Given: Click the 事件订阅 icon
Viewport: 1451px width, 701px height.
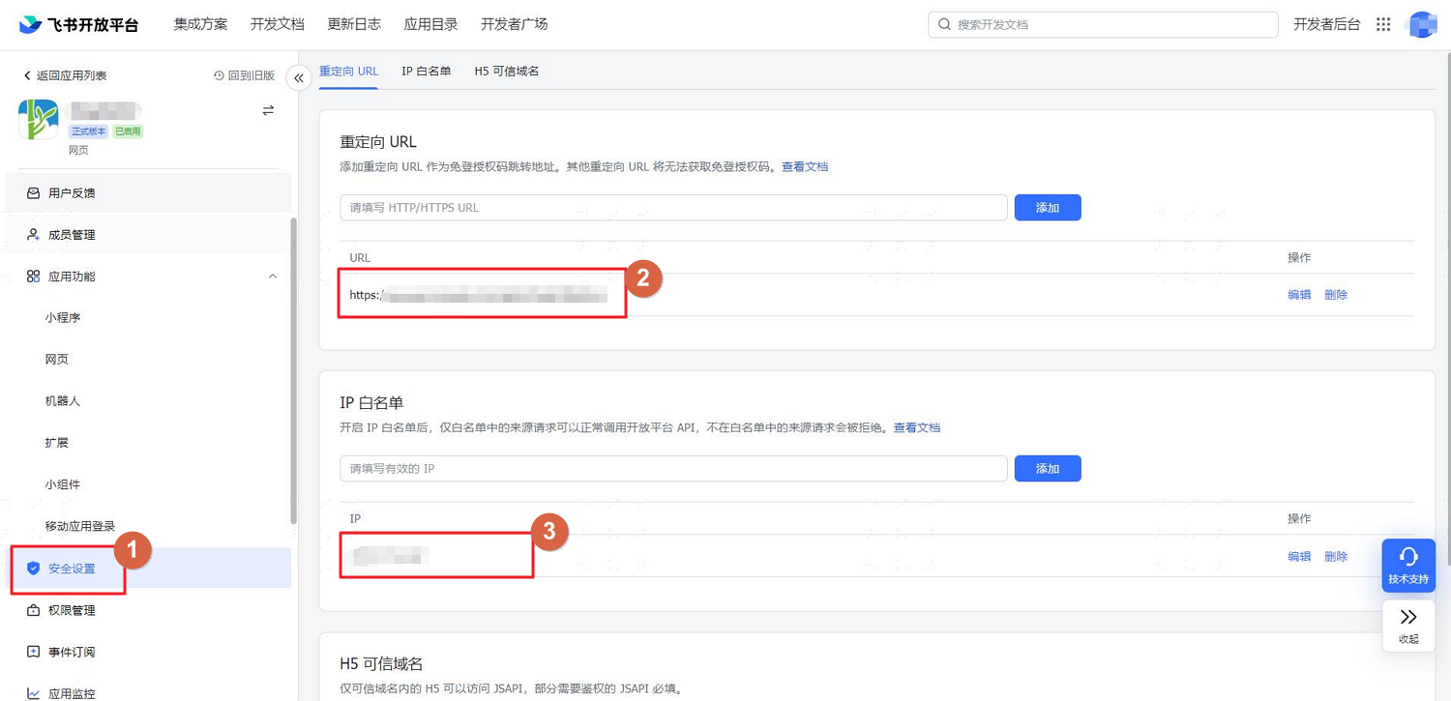Looking at the screenshot, I should tap(33, 653).
